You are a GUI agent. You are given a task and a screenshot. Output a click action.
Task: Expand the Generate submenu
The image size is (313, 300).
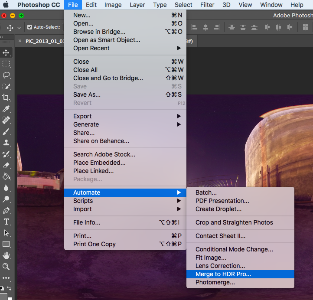tap(125, 124)
